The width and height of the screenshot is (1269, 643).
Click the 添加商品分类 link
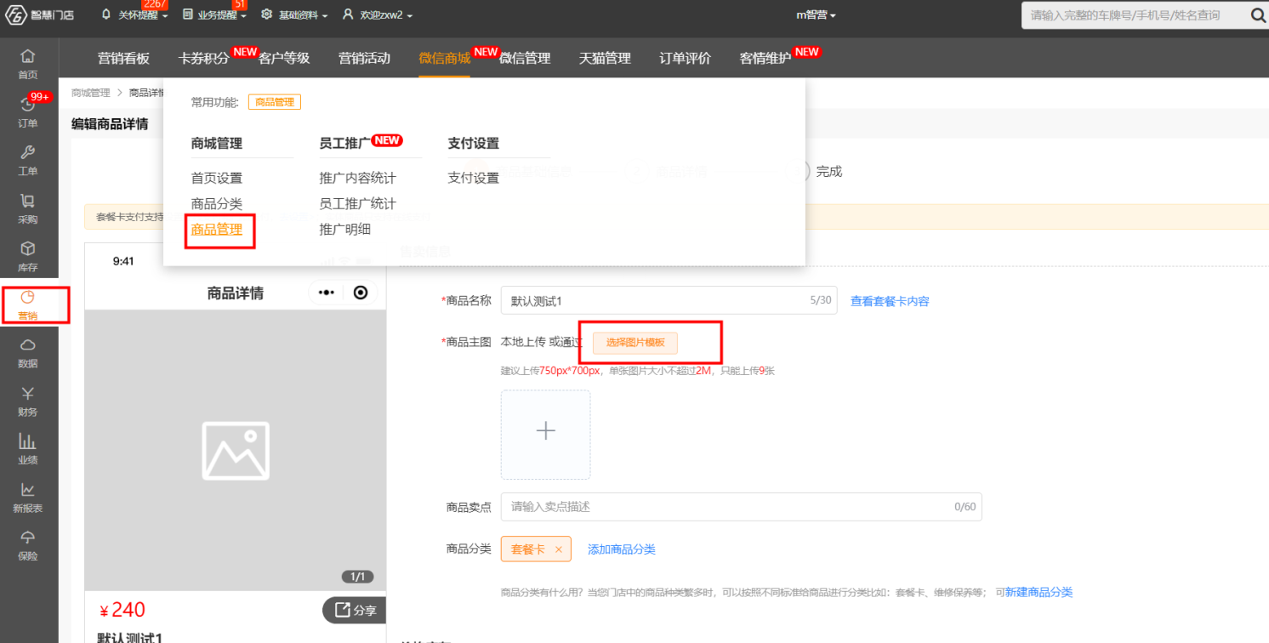point(622,549)
